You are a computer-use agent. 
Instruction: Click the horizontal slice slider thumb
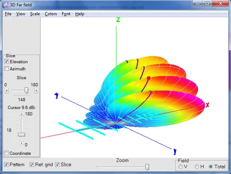point(26,91)
